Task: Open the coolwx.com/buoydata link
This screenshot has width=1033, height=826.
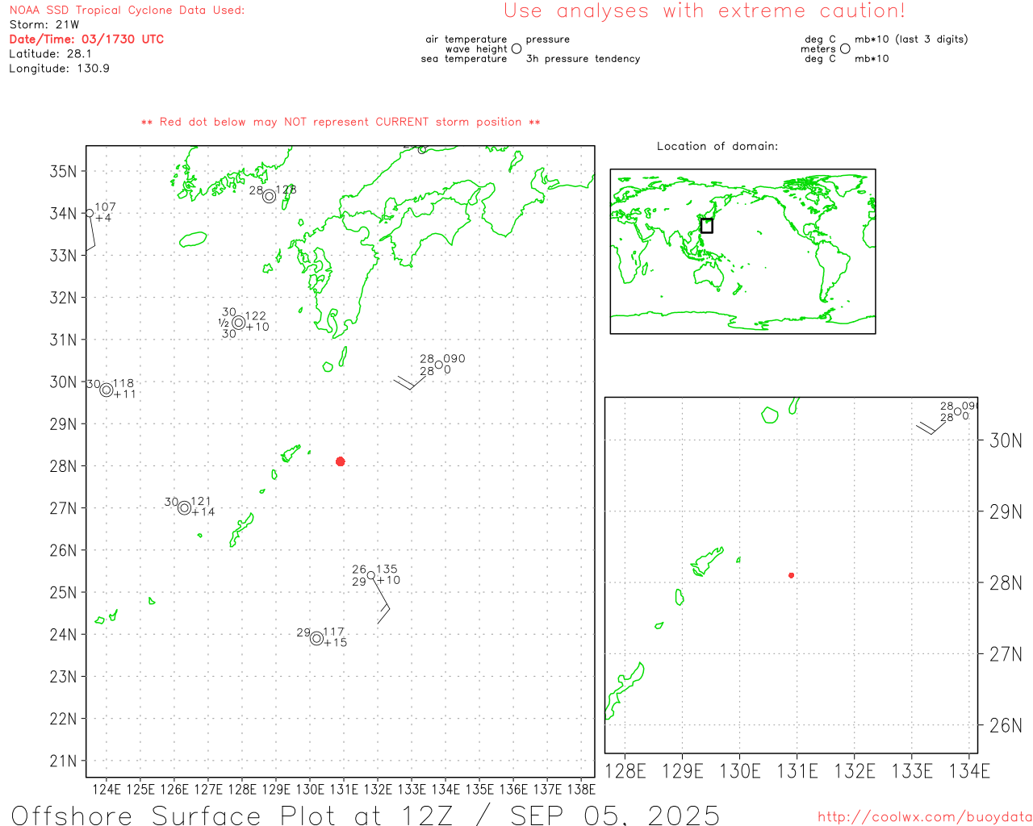Action: point(925,817)
